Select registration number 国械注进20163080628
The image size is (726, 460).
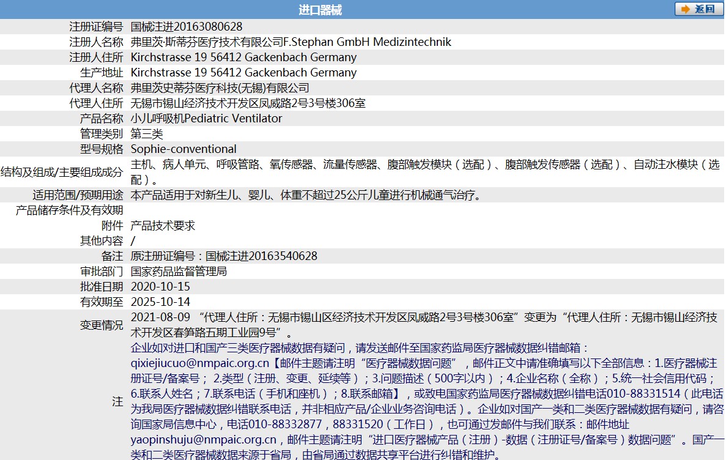[186, 27]
